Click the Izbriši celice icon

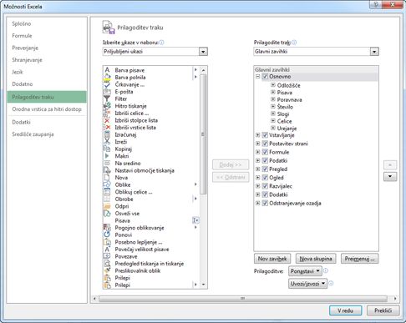(107, 113)
